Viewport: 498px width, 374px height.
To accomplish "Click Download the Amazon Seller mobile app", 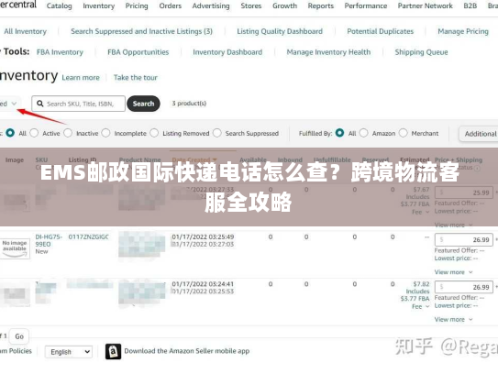I will 187,351.
